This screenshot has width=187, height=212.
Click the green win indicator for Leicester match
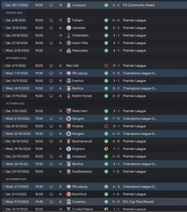click(x=106, y=28)
